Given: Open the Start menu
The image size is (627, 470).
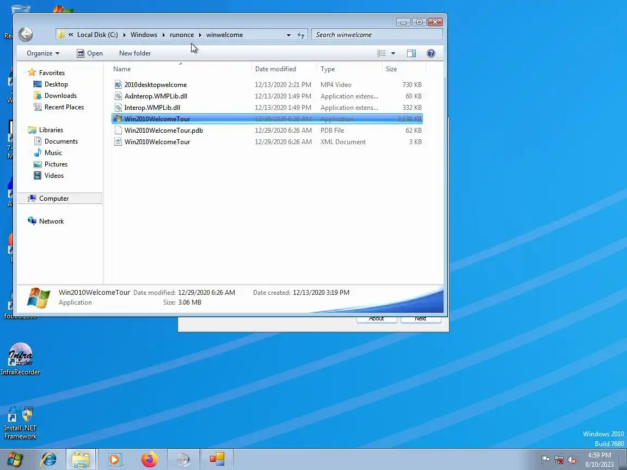Looking at the screenshot, I should tap(15, 460).
